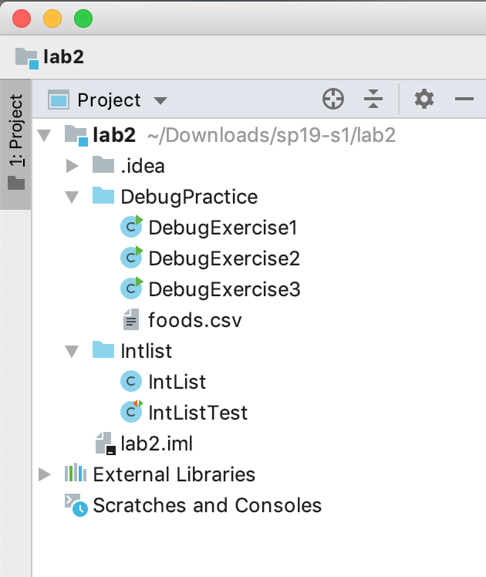Viewport: 486px width, 577px height.
Task: Select the IntList class
Action: (177, 382)
